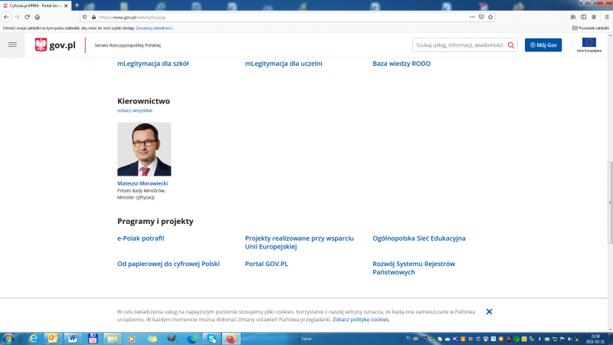Click the Unia Europejska flag icon
The image size is (613, 345).
coord(588,43)
